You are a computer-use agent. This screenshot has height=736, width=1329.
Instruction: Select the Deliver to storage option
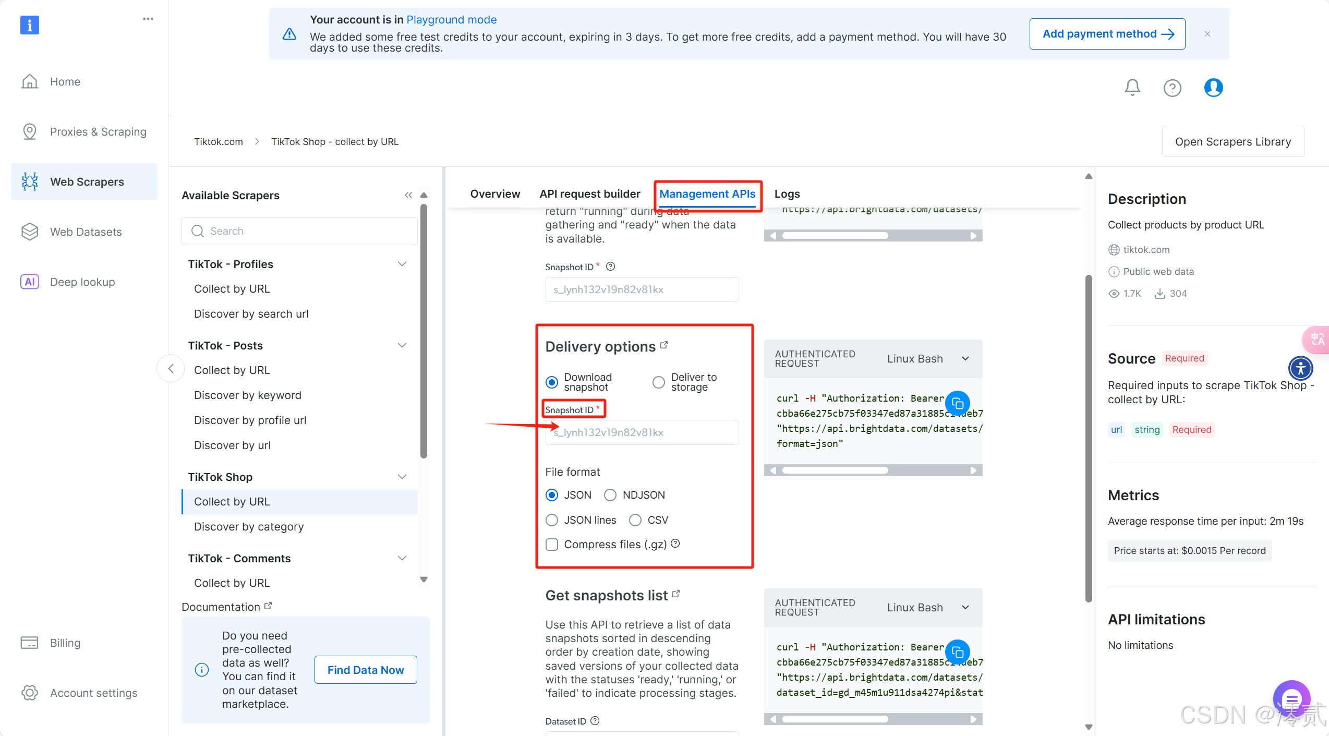pyautogui.click(x=659, y=382)
